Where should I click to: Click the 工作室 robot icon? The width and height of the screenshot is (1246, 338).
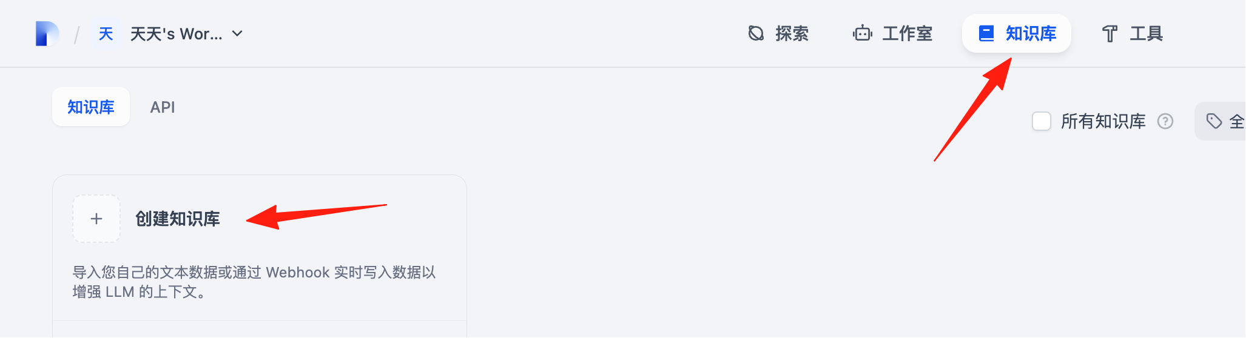point(862,33)
